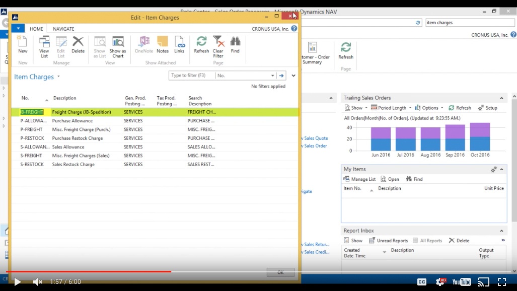Click Jun 2016 blue bar segment
This screenshot has width=517, height=291.
(381, 144)
